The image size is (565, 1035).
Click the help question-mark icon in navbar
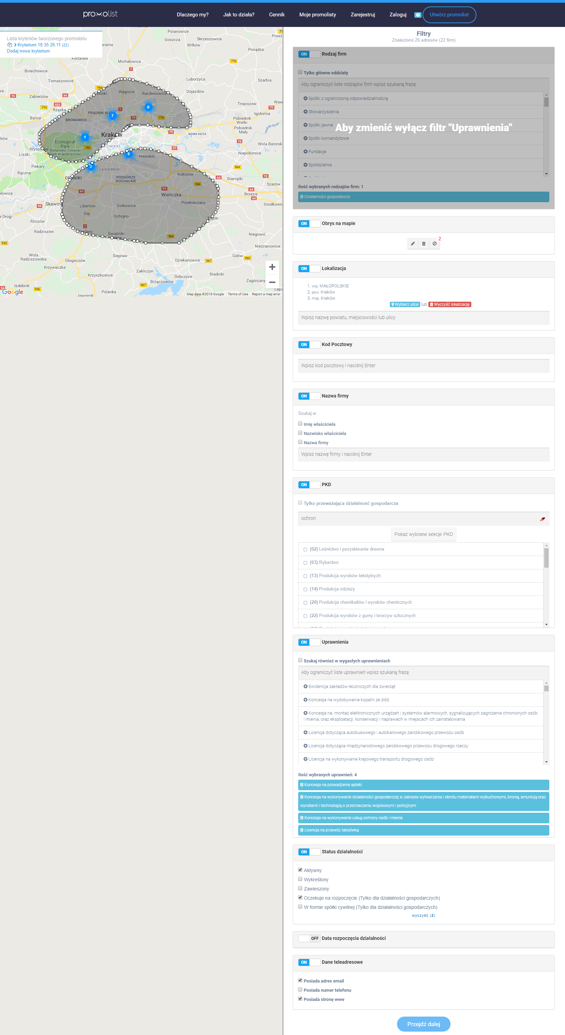pyautogui.click(x=418, y=15)
